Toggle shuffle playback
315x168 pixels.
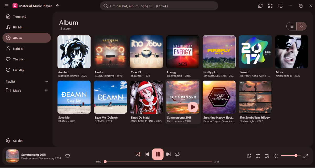[x=138, y=154]
